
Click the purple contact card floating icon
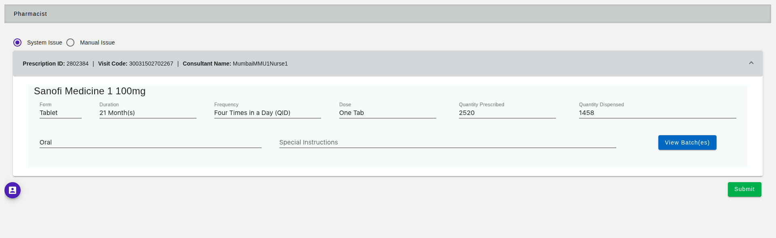coord(13,190)
